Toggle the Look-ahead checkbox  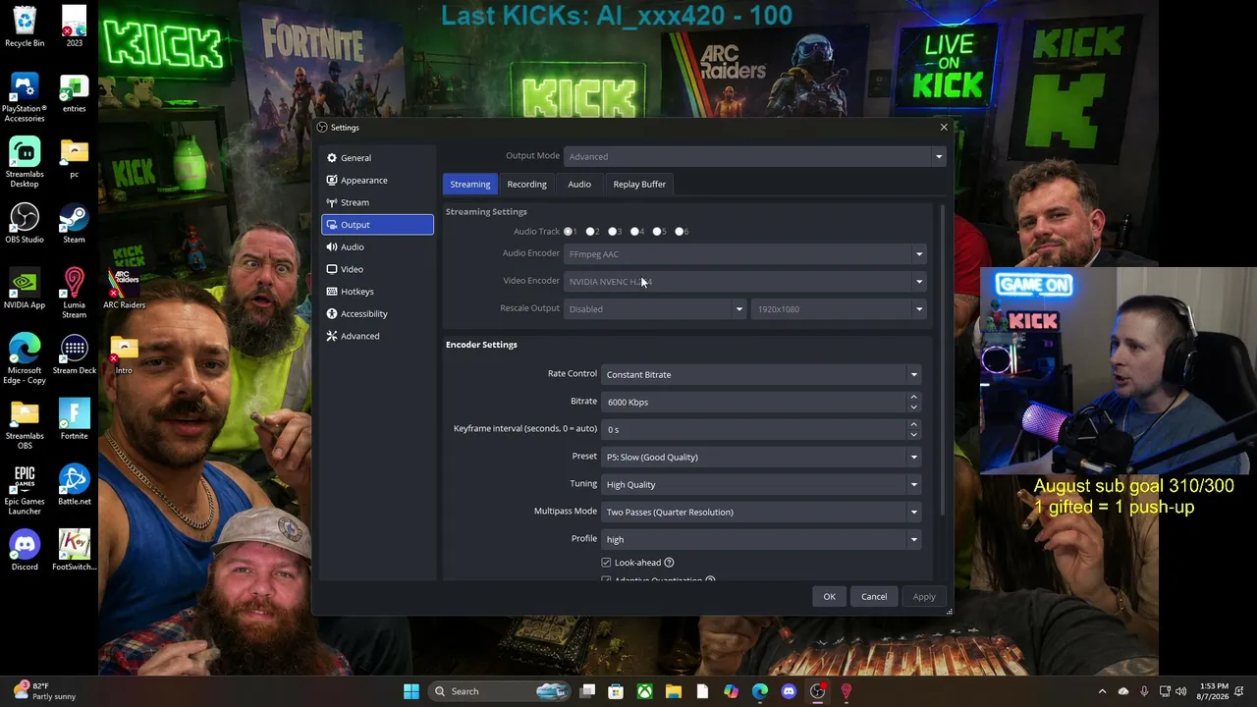coord(606,563)
